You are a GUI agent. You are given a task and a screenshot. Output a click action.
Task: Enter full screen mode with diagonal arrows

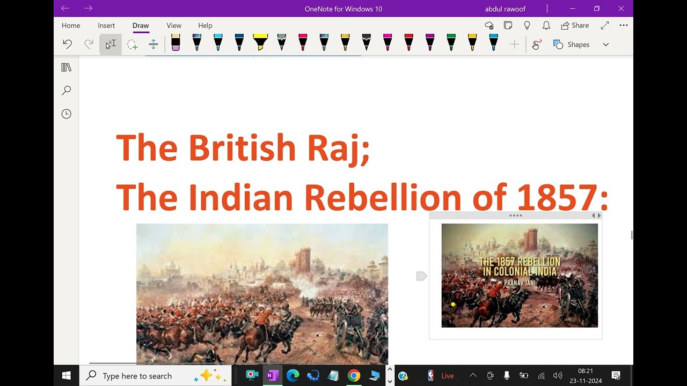coord(605,25)
